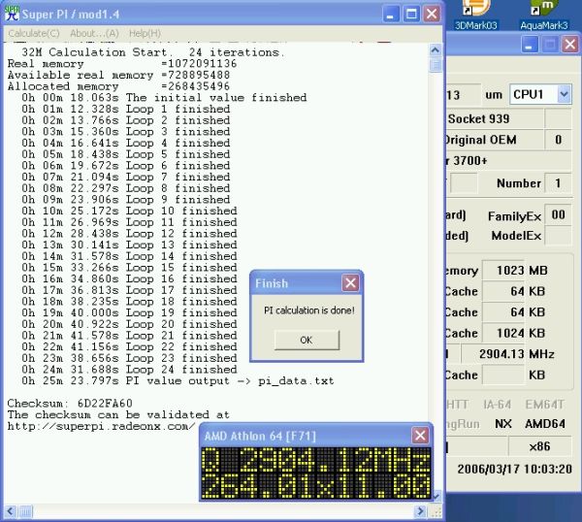The image size is (582, 522).
Task: Close the AMD Athlon 64 clock window
Action: coord(420,435)
